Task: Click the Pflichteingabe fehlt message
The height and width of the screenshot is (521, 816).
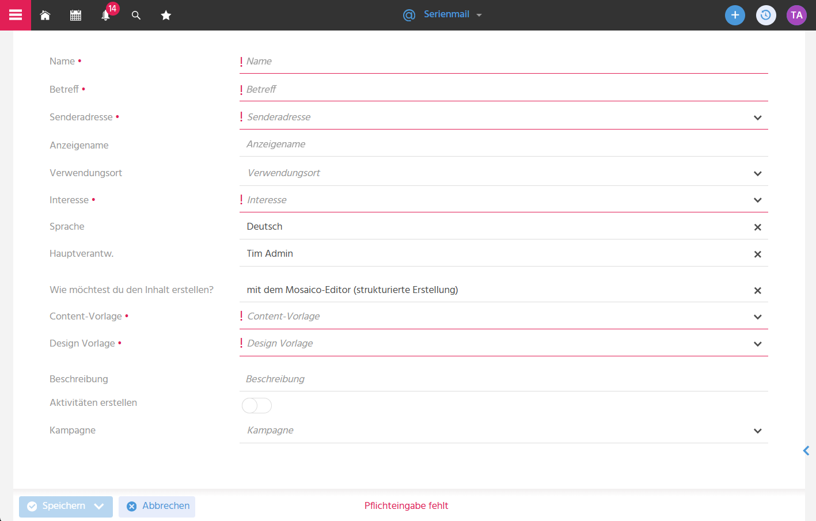Action: click(406, 505)
